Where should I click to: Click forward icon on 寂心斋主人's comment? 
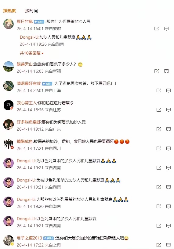click(x=159, y=110)
